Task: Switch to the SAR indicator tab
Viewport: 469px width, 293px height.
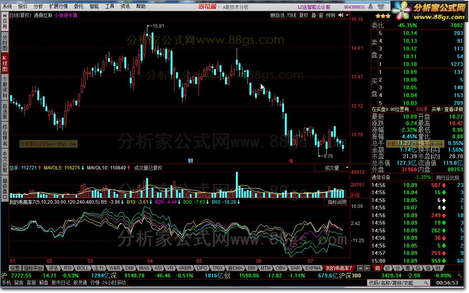Action: [x=295, y=268]
